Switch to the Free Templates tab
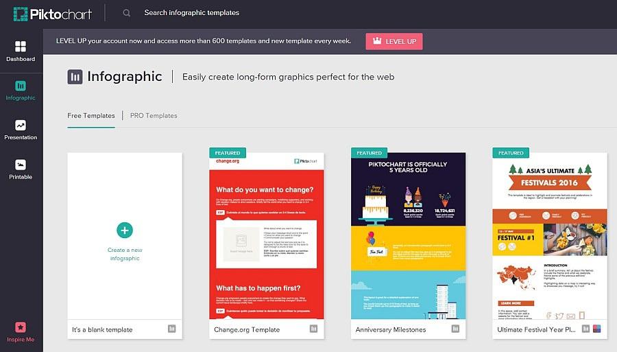Image resolution: width=617 pixels, height=352 pixels. [91, 116]
